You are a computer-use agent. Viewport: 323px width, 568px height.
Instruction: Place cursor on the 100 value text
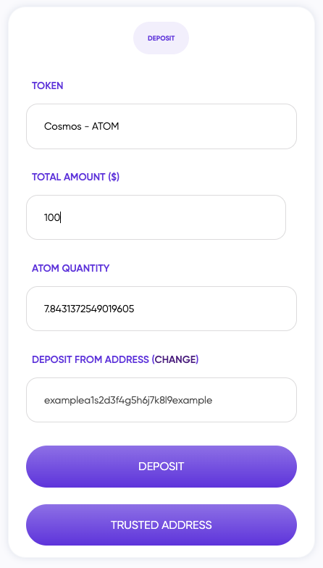click(x=52, y=217)
